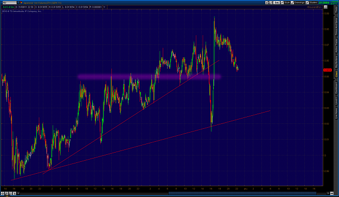Select the long lower red trendline
The height and width of the screenshot is (197, 339).
[x=140, y=146]
